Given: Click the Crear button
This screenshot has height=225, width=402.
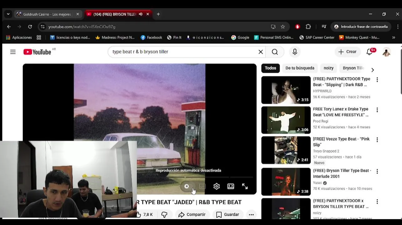Looking at the screenshot, I should [347, 52].
